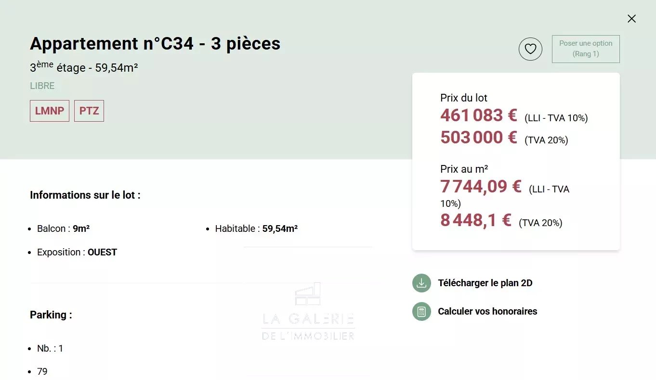The width and height of the screenshot is (656, 380).
Task: Select the PTZ tag
Action: pyautogui.click(x=89, y=111)
